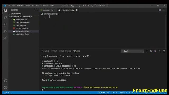Open package.json in explorer tree

coord(21,25)
